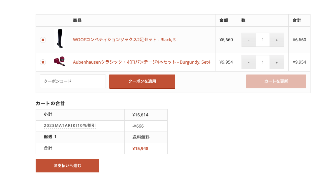Open Aubenhausenクラシック product link

(x=142, y=62)
